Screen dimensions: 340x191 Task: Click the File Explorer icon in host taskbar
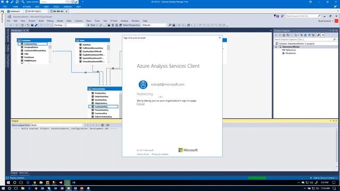click(22, 188)
